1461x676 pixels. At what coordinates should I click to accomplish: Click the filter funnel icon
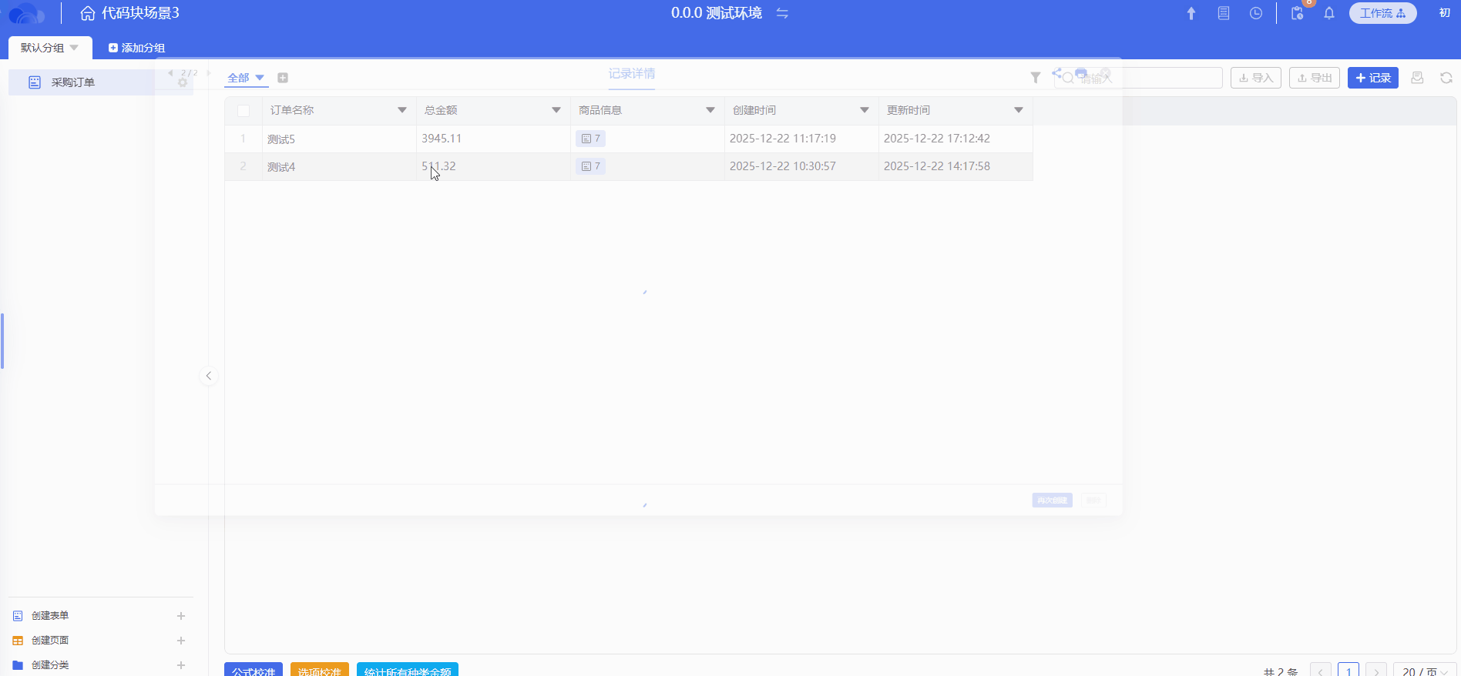pyautogui.click(x=1036, y=78)
